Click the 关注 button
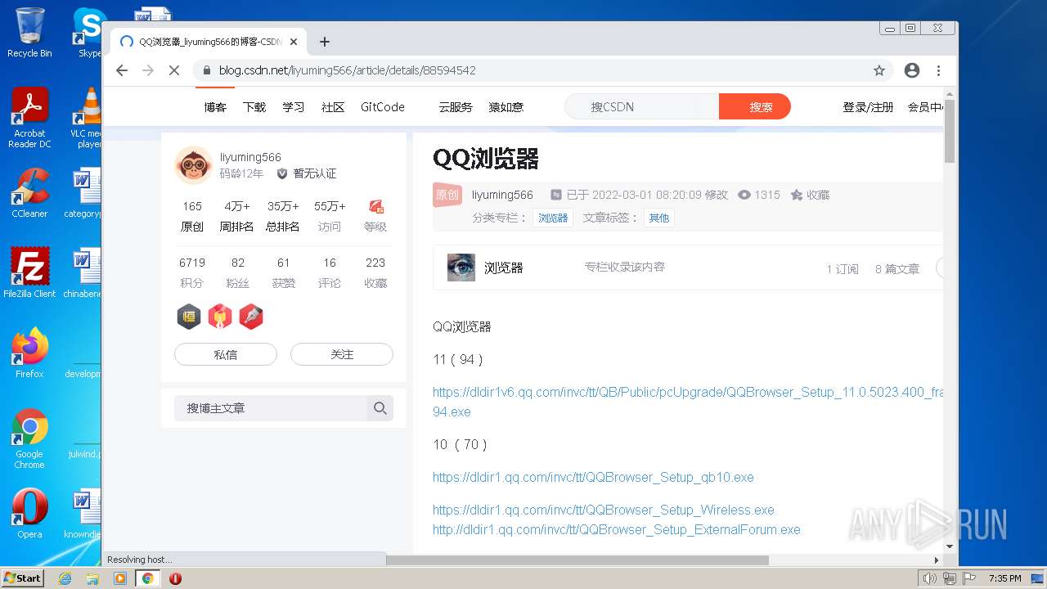The image size is (1047, 589). (342, 354)
